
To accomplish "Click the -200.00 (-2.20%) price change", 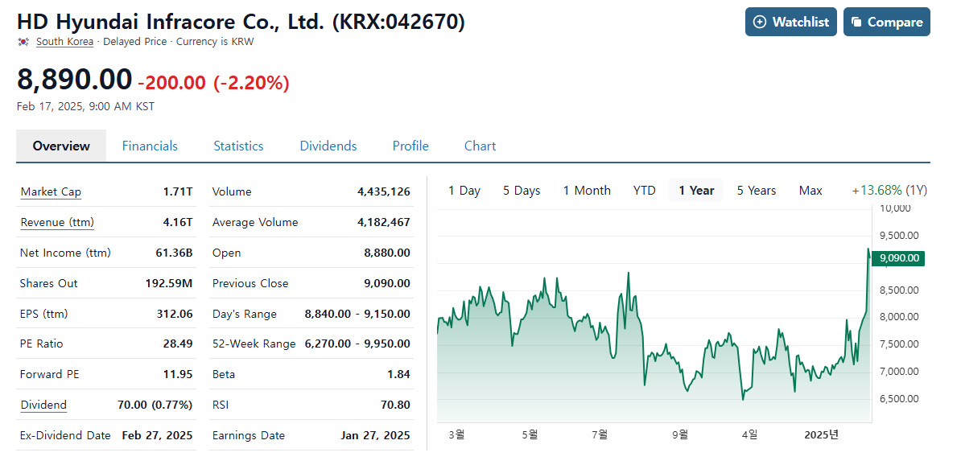I will (x=213, y=82).
